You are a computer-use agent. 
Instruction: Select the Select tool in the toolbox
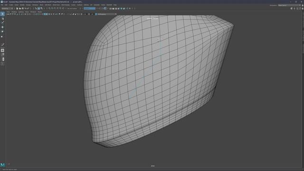tap(2, 14)
